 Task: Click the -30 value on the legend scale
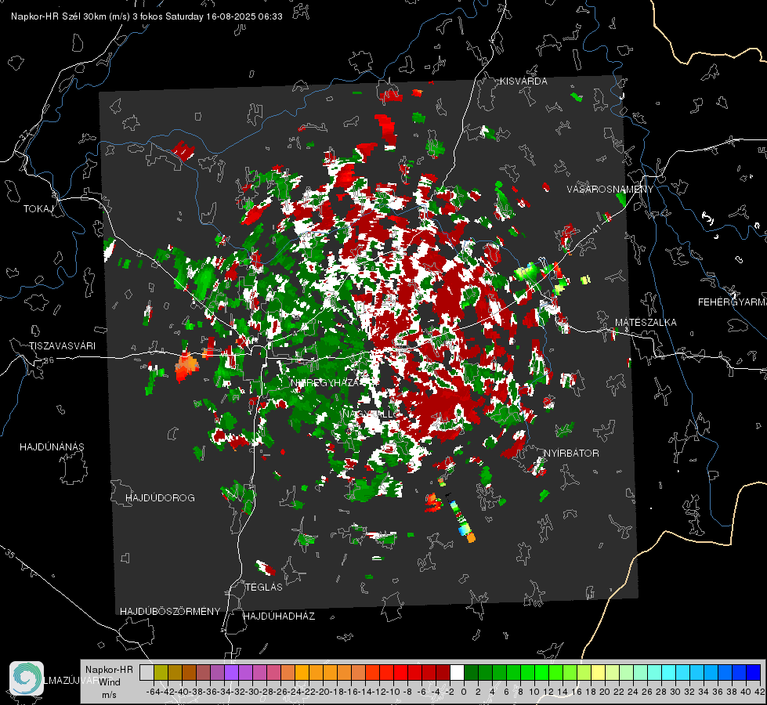point(252,692)
